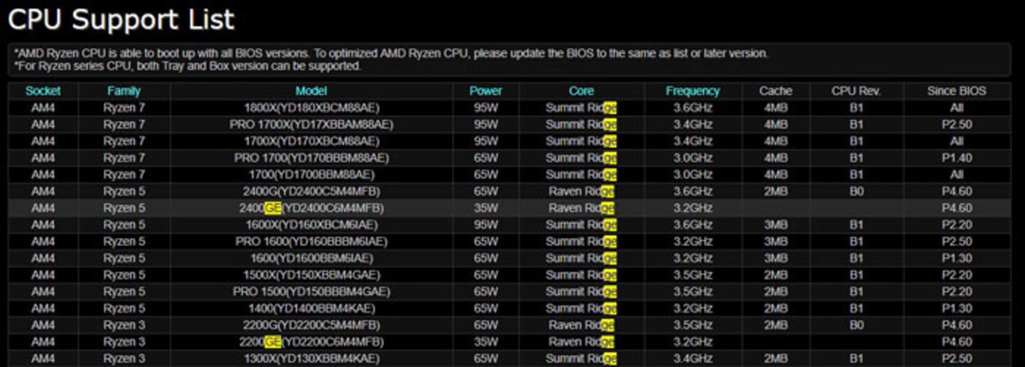Screen dimensions: 1025x367
Task: Click the Cache column header
Action: [775, 91]
